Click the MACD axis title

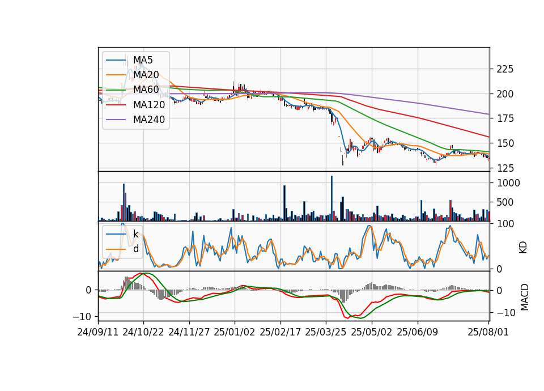(525, 297)
